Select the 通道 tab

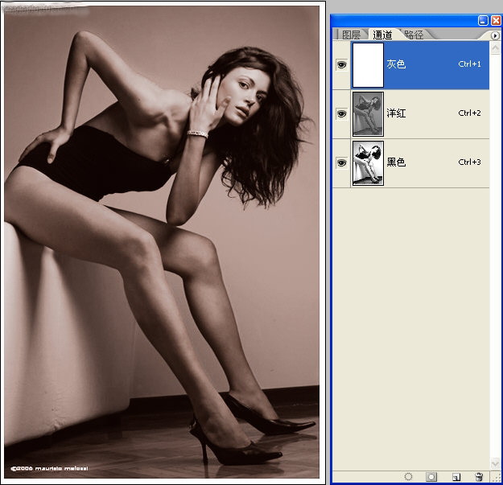point(383,35)
